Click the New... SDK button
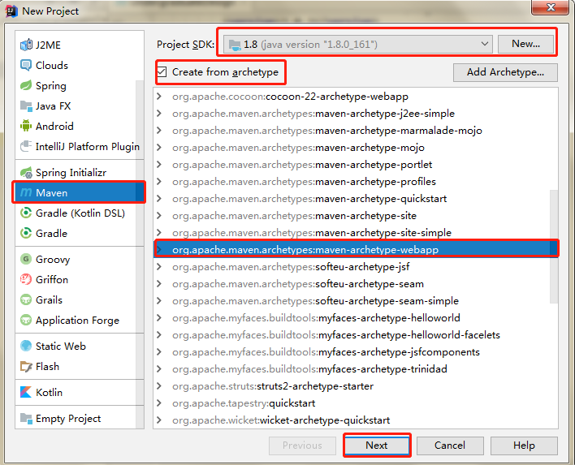575x465 pixels. tap(525, 44)
